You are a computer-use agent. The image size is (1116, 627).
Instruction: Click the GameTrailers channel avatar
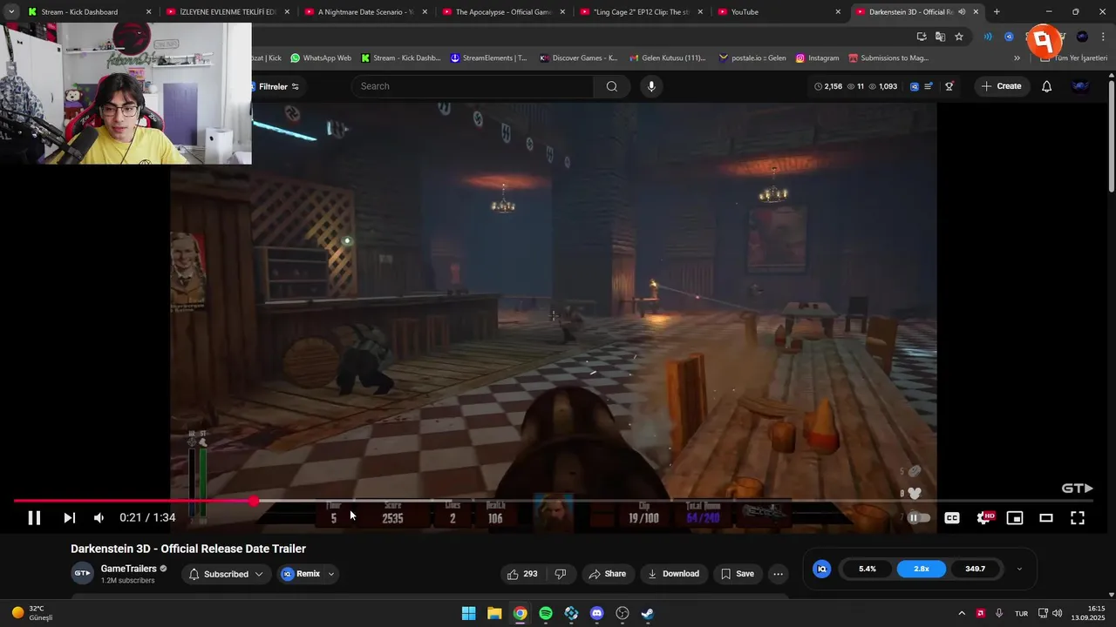click(82, 573)
